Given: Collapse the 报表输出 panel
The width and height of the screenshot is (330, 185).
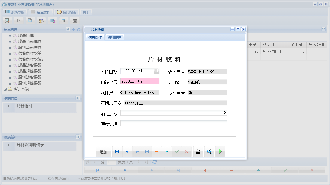Looking at the screenshot, I should pyautogui.click(x=78, y=137).
